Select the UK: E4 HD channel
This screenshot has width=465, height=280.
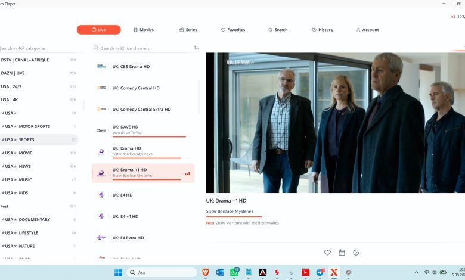tap(143, 195)
